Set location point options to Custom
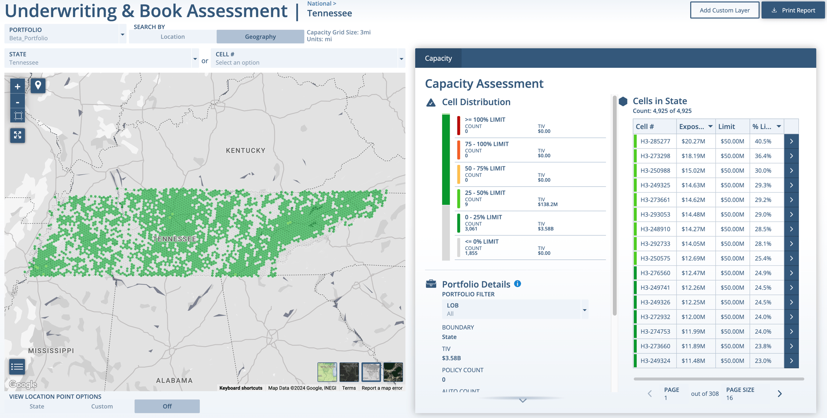The width and height of the screenshot is (827, 418). (102, 406)
